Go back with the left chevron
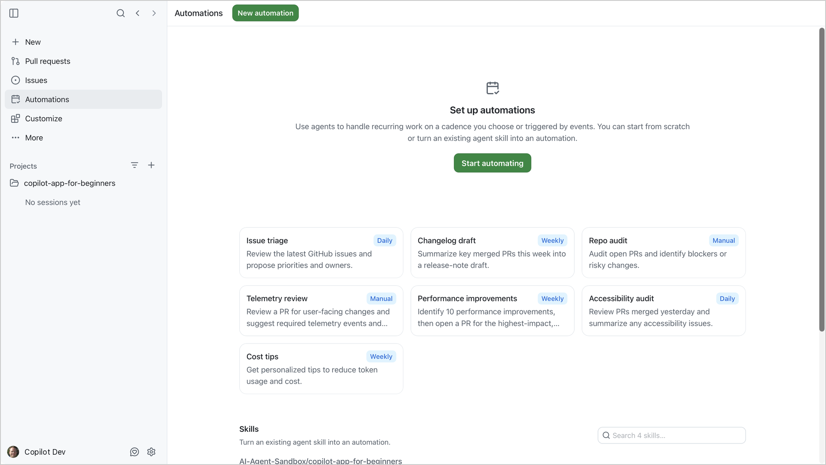Screen dimensions: 826x465 pyautogui.click(x=138, y=13)
